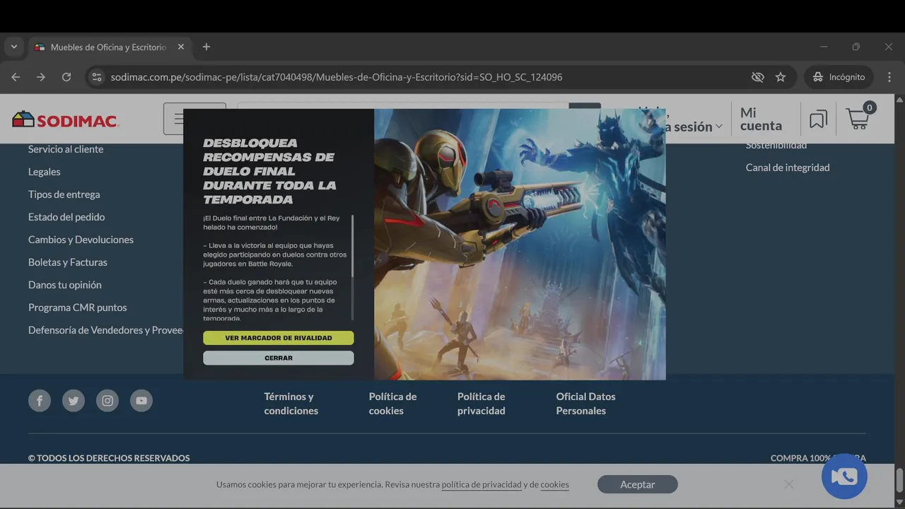The height and width of the screenshot is (509, 905).
Task: Open Legales footer link
Action: coord(45,172)
